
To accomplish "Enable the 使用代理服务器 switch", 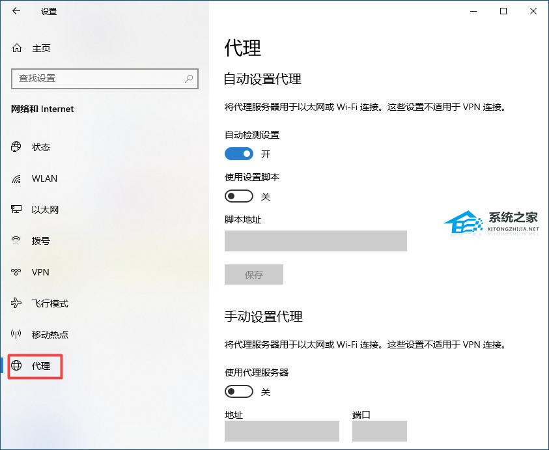I will [239, 391].
